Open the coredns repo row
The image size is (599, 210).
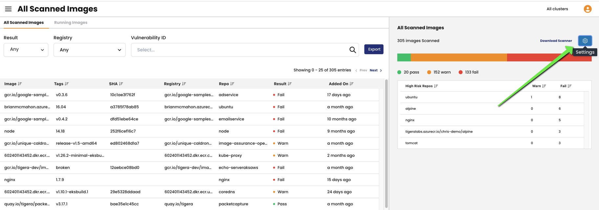(x=189, y=192)
